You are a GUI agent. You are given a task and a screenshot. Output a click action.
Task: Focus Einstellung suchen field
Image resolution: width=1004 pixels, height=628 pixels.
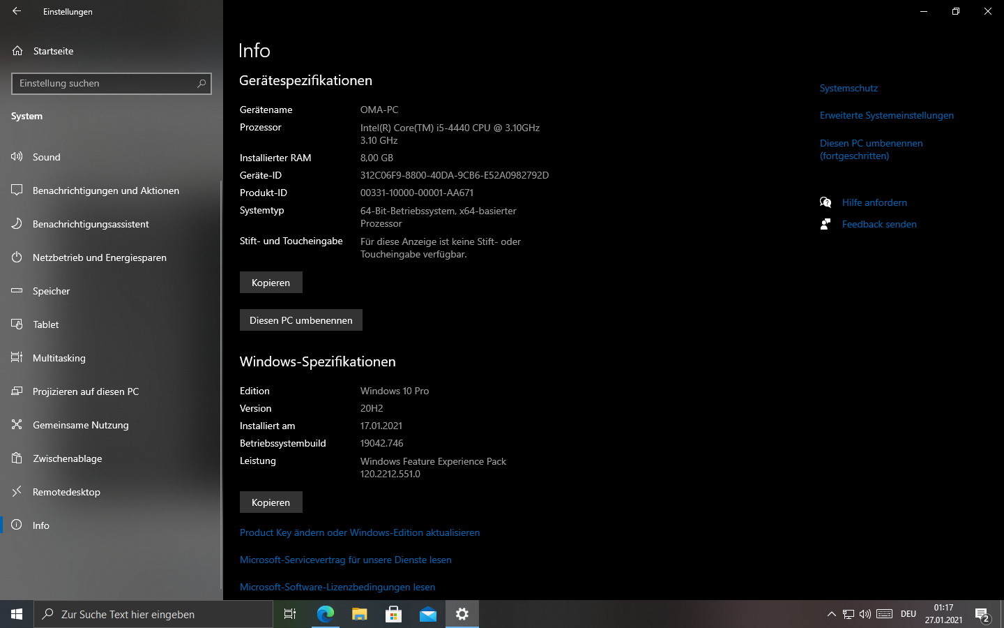click(112, 84)
